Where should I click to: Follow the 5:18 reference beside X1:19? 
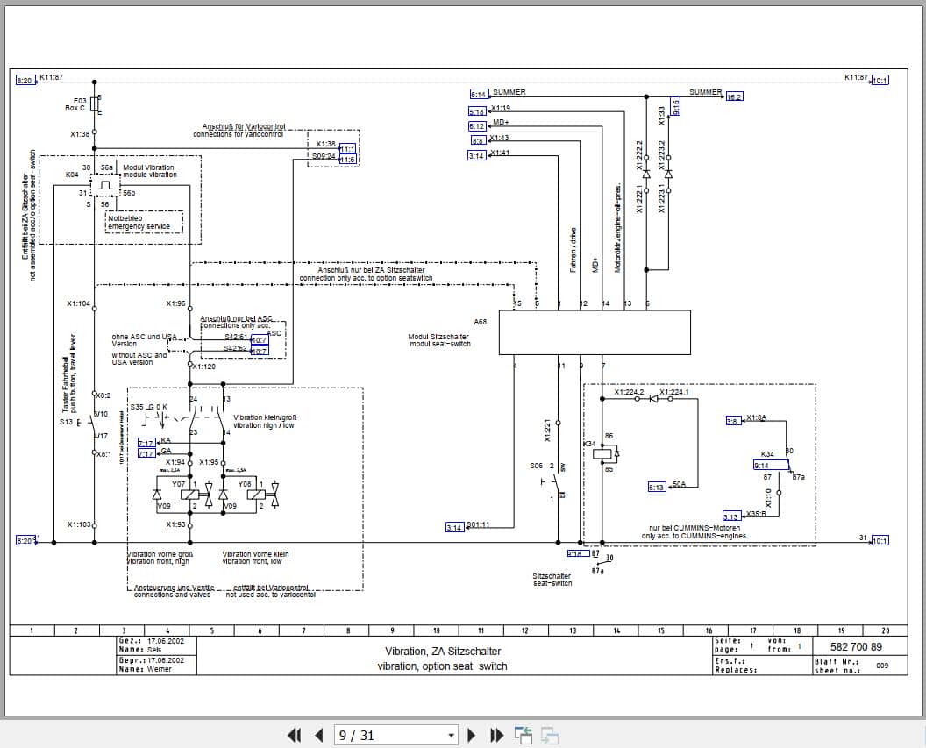click(476, 111)
